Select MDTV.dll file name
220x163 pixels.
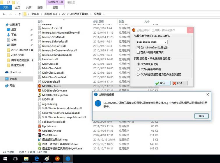pyautogui.click(x=48, y=99)
